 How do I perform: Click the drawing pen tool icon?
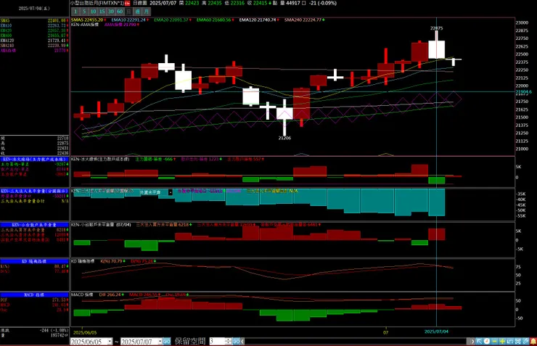(525, 342)
